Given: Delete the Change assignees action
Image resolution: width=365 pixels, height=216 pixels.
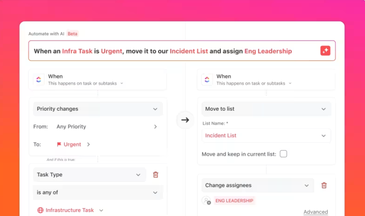Looking at the screenshot, I should (324, 185).
